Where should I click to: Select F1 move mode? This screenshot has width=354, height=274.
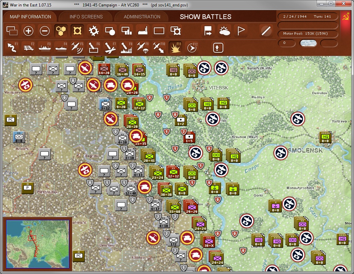click(x=12, y=47)
